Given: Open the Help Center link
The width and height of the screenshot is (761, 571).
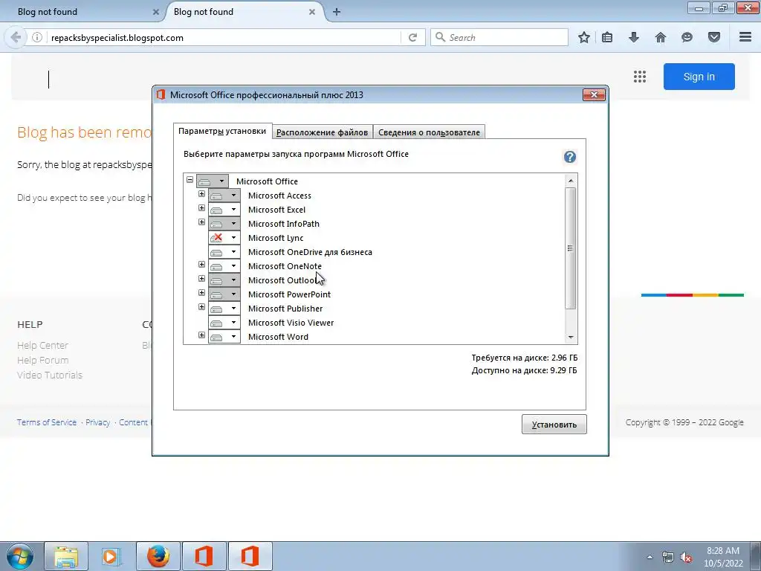Looking at the screenshot, I should pos(42,345).
